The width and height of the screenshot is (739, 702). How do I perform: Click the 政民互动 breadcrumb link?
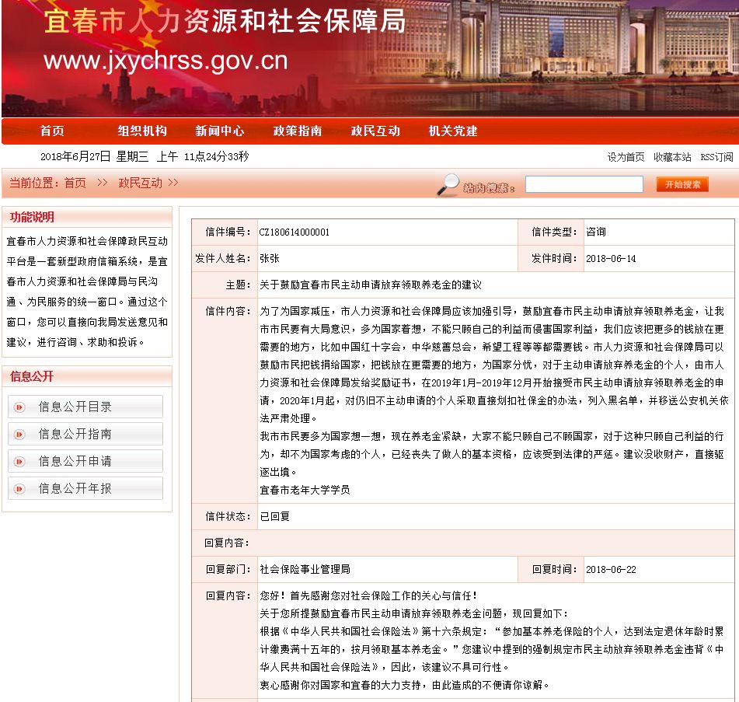(x=141, y=183)
